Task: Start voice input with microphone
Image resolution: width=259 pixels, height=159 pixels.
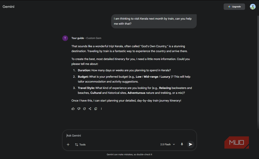Action: pyautogui.click(x=182, y=144)
